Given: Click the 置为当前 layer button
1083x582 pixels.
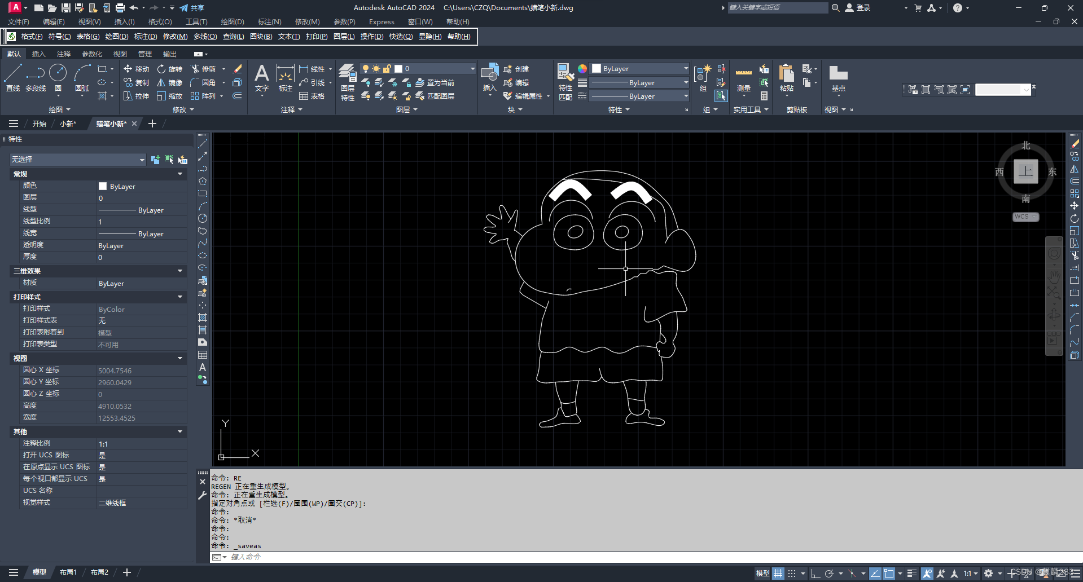Looking at the screenshot, I should click(x=435, y=82).
